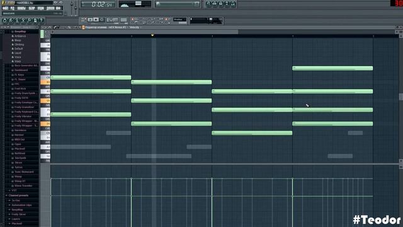
Task: Select FL Slayer generator in browser
Action: point(20,79)
